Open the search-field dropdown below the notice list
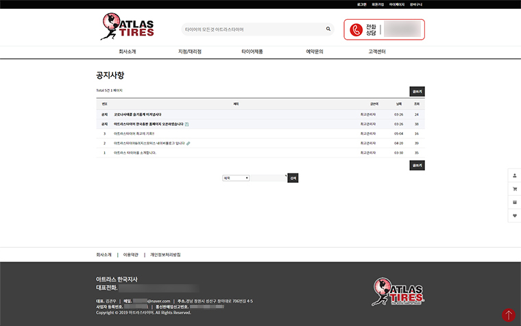The image size is (521, 326). pos(236,178)
